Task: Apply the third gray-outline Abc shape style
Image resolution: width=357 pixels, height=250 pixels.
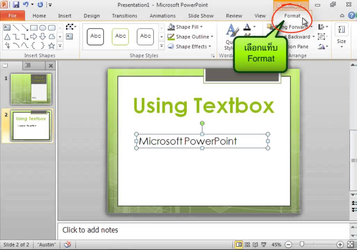Action: tap(145, 37)
